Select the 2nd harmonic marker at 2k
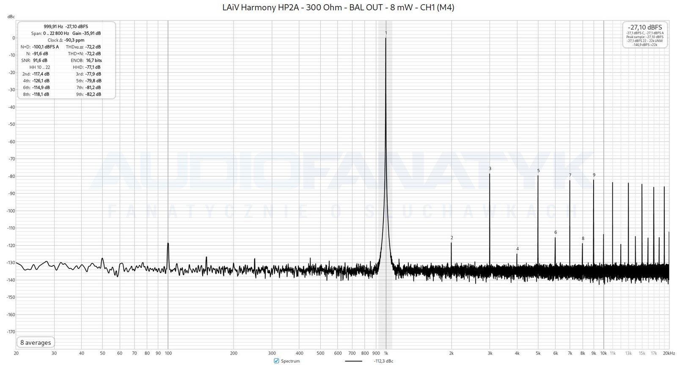The height and width of the screenshot is (365, 677). [x=451, y=238]
